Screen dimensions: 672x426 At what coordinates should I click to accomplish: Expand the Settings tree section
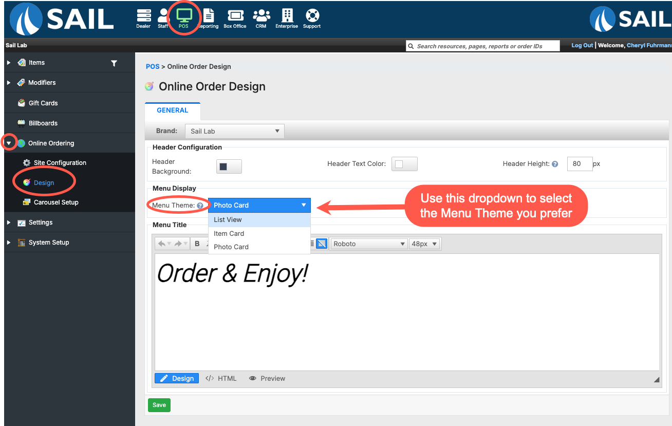coord(9,223)
